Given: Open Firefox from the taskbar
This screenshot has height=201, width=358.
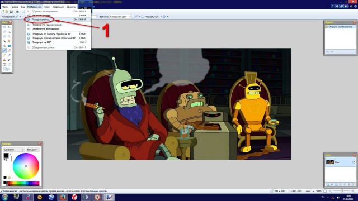Looking at the screenshot, I should point(63,197).
